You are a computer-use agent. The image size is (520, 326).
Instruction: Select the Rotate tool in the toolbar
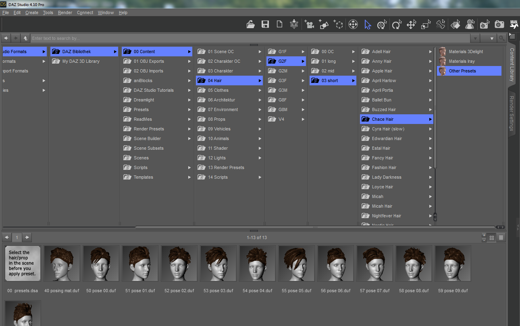tap(397, 25)
